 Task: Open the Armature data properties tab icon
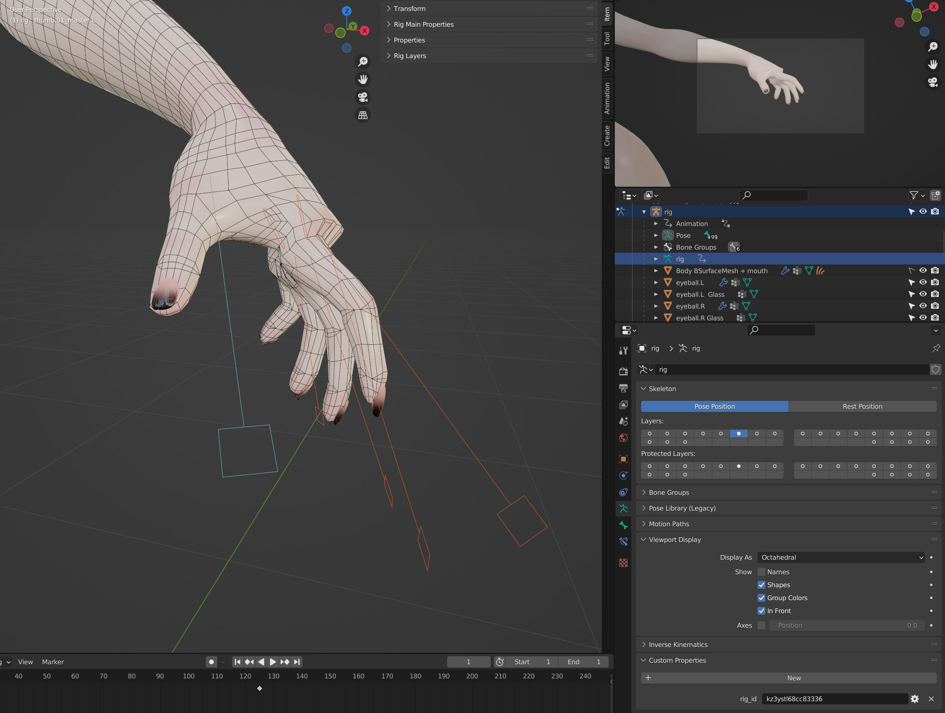click(623, 508)
